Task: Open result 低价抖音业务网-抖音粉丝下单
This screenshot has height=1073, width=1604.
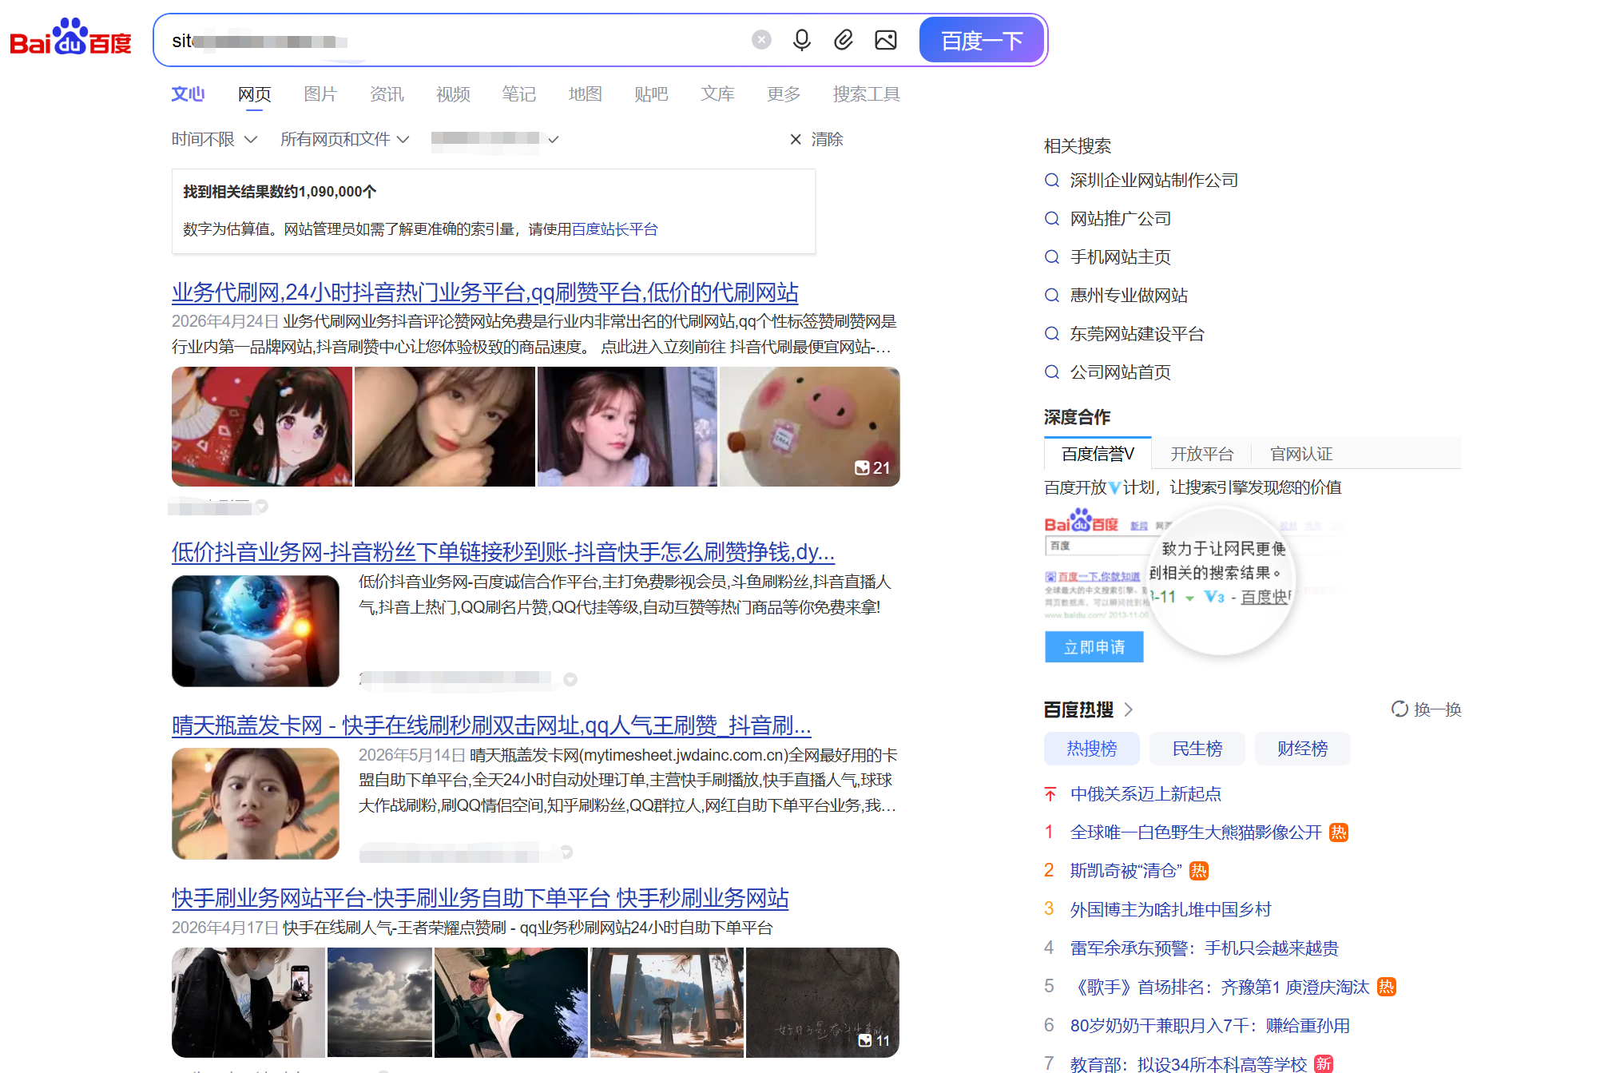Action: [503, 551]
